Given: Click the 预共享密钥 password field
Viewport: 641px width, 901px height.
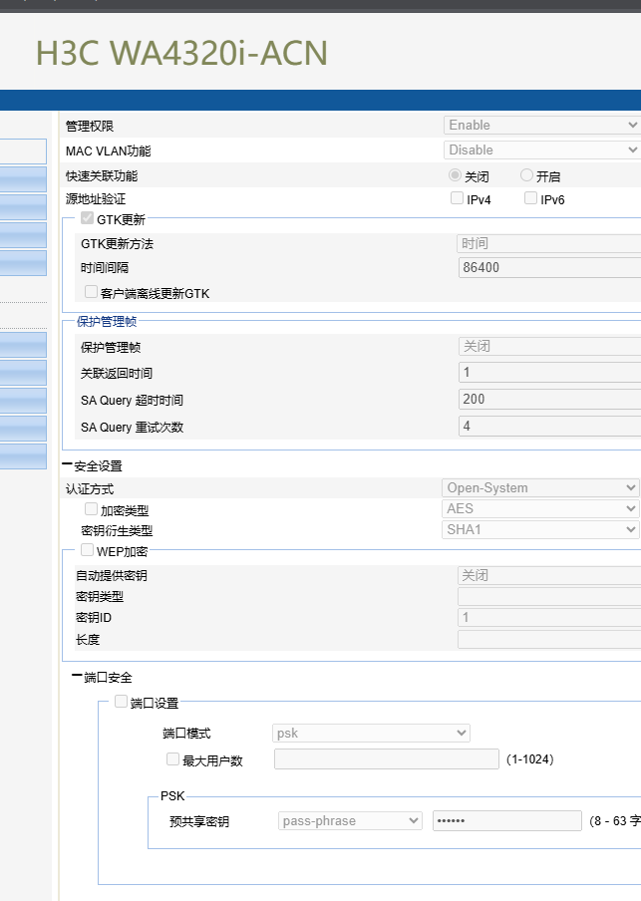Looking at the screenshot, I should [506, 820].
